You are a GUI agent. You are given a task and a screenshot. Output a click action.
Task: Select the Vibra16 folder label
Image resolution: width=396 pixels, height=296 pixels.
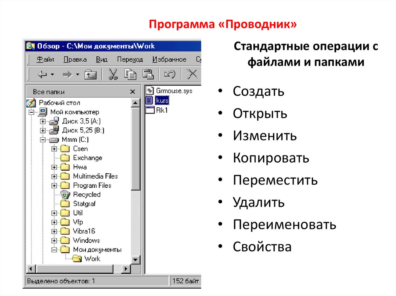point(84,231)
